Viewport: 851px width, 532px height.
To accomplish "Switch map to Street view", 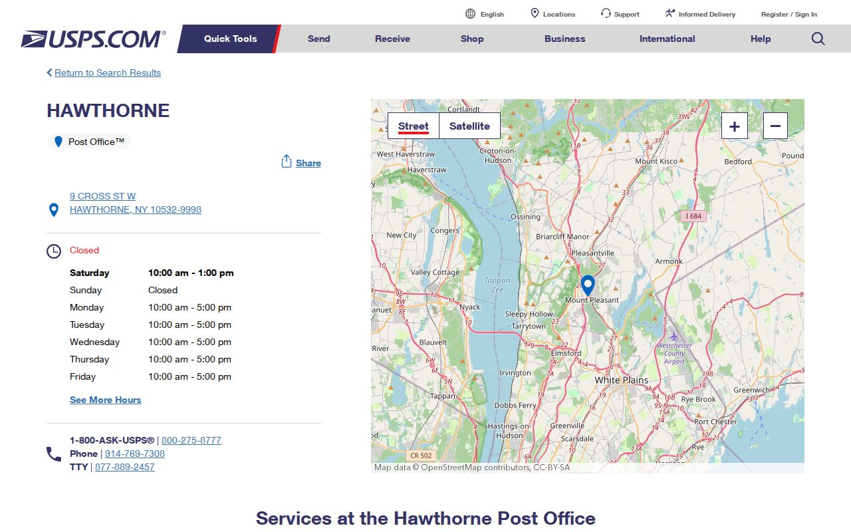I will tap(414, 126).
